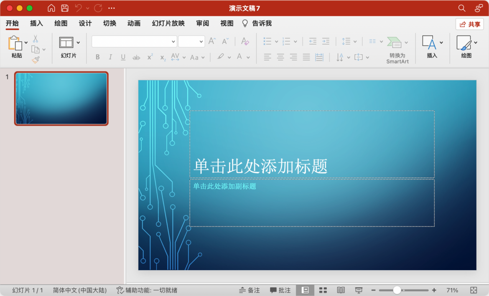489x296 pixels.
Task: Open search with the magnifier icon
Action: tap(461, 8)
